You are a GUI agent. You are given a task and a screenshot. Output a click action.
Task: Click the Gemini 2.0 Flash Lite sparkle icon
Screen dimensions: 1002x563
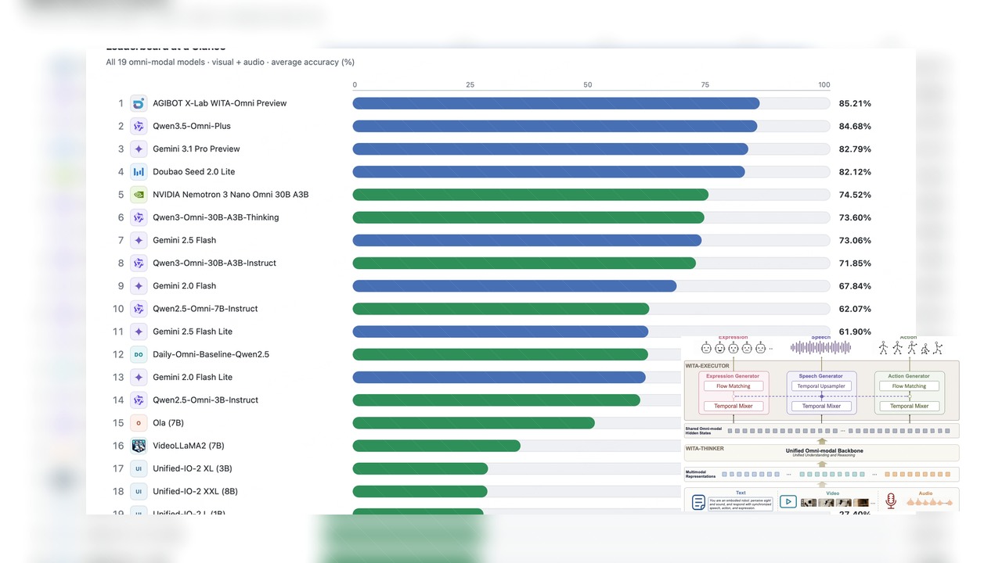coord(139,377)
